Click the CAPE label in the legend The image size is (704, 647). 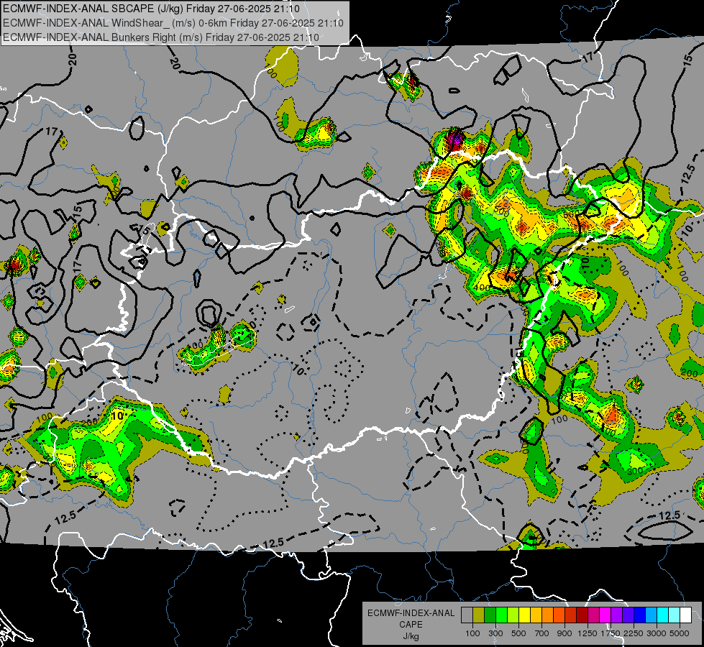click(411, 625)
